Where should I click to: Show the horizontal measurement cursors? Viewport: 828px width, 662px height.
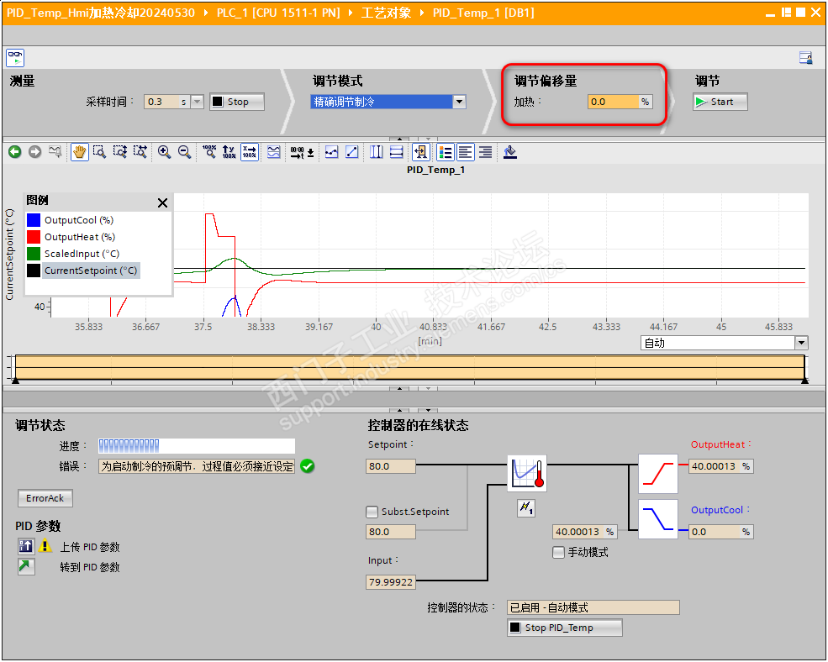pos(397,152)
